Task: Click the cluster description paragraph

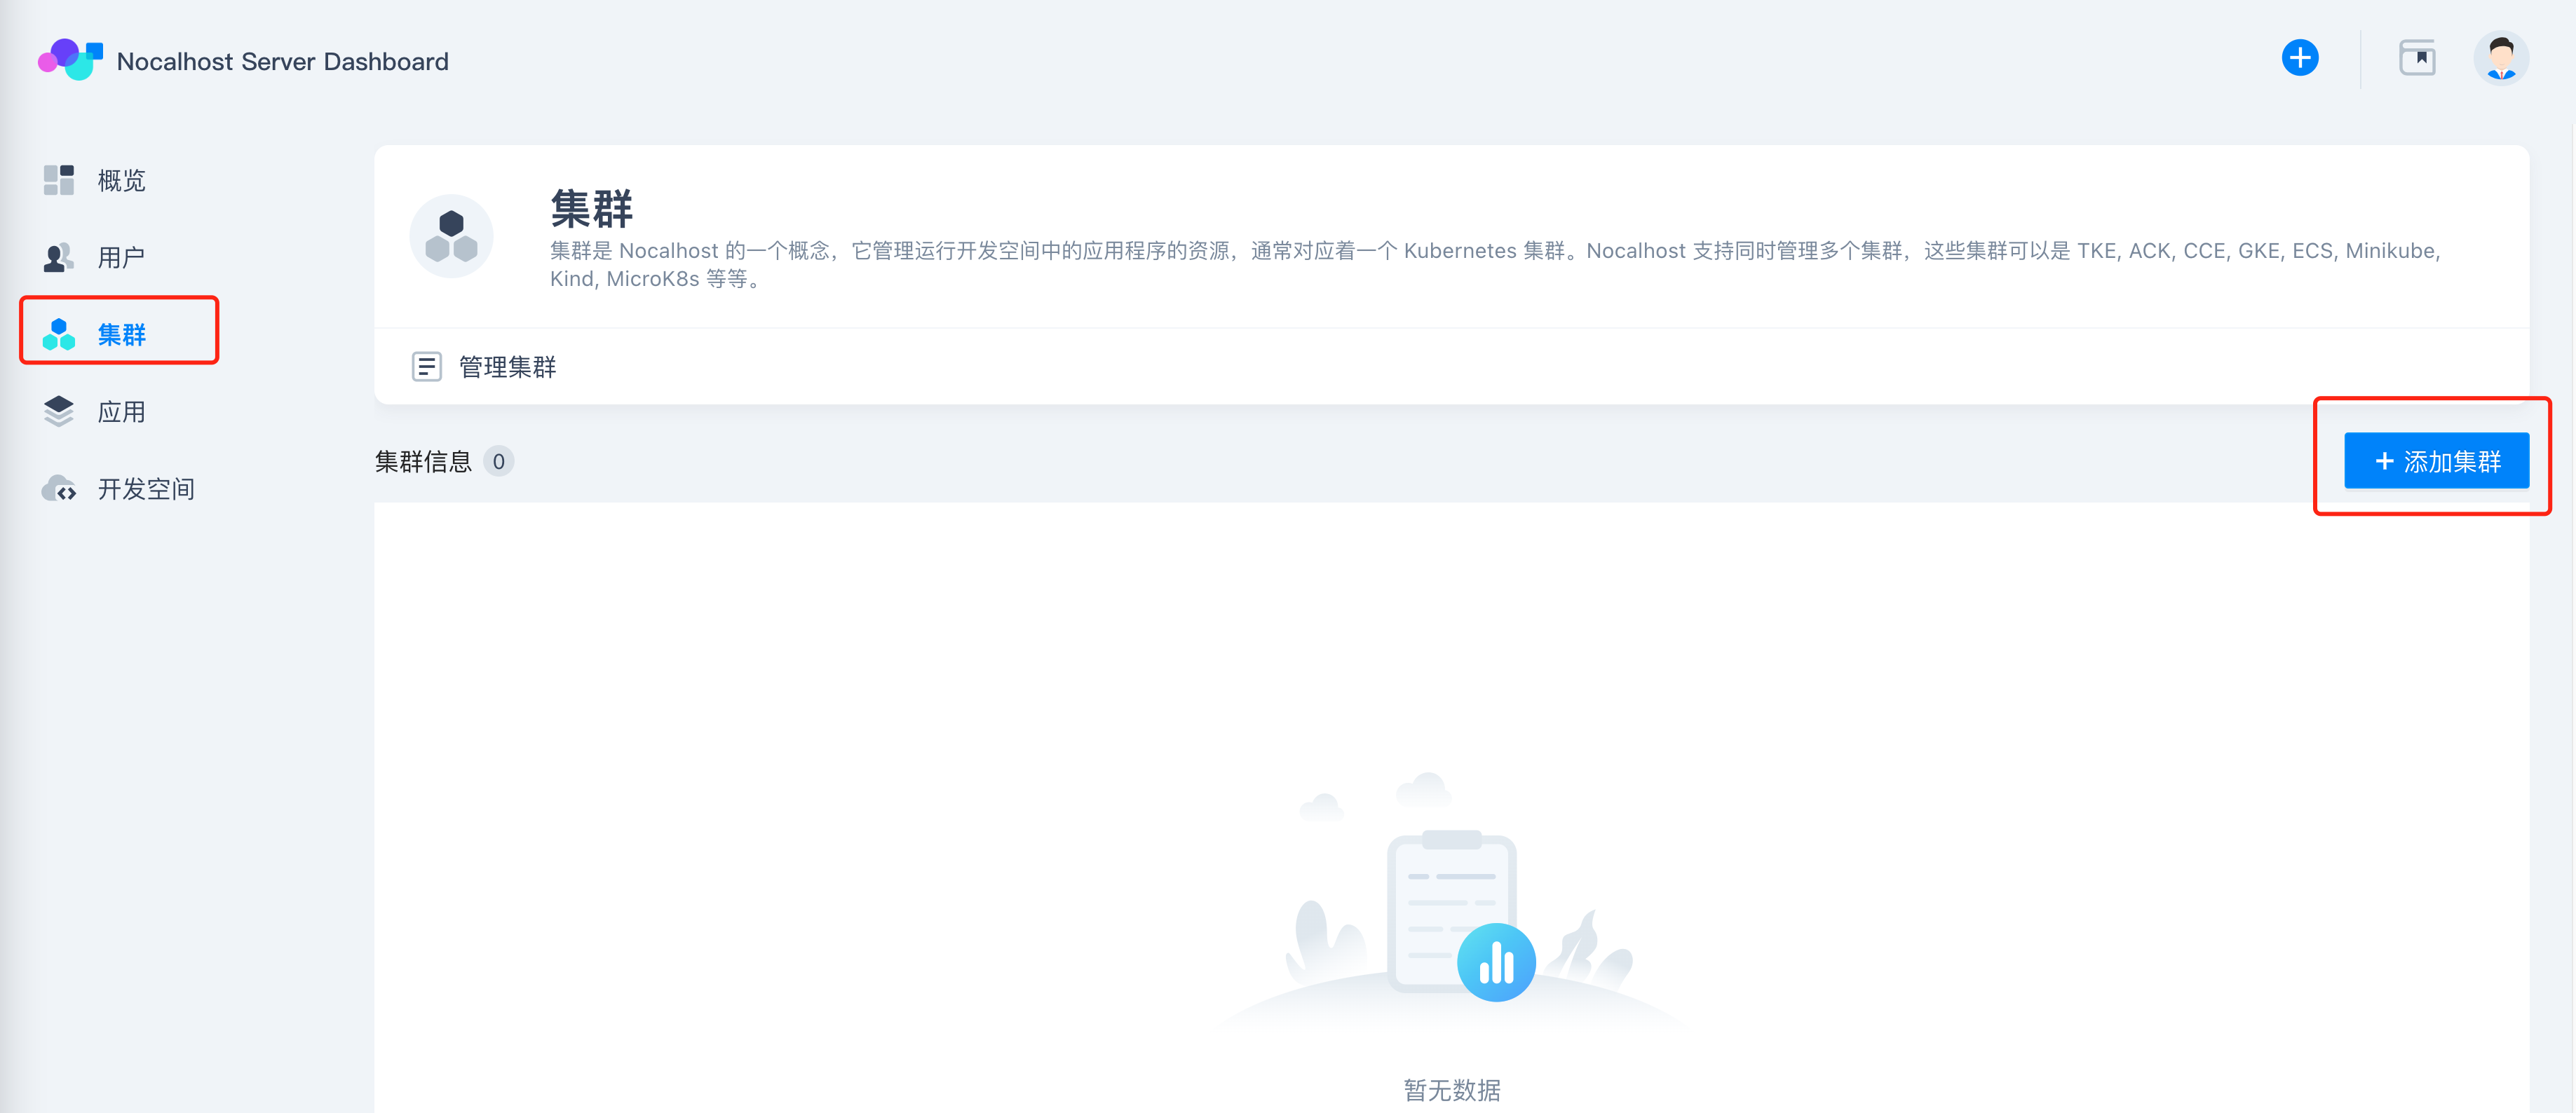Action: [1495, 264]
